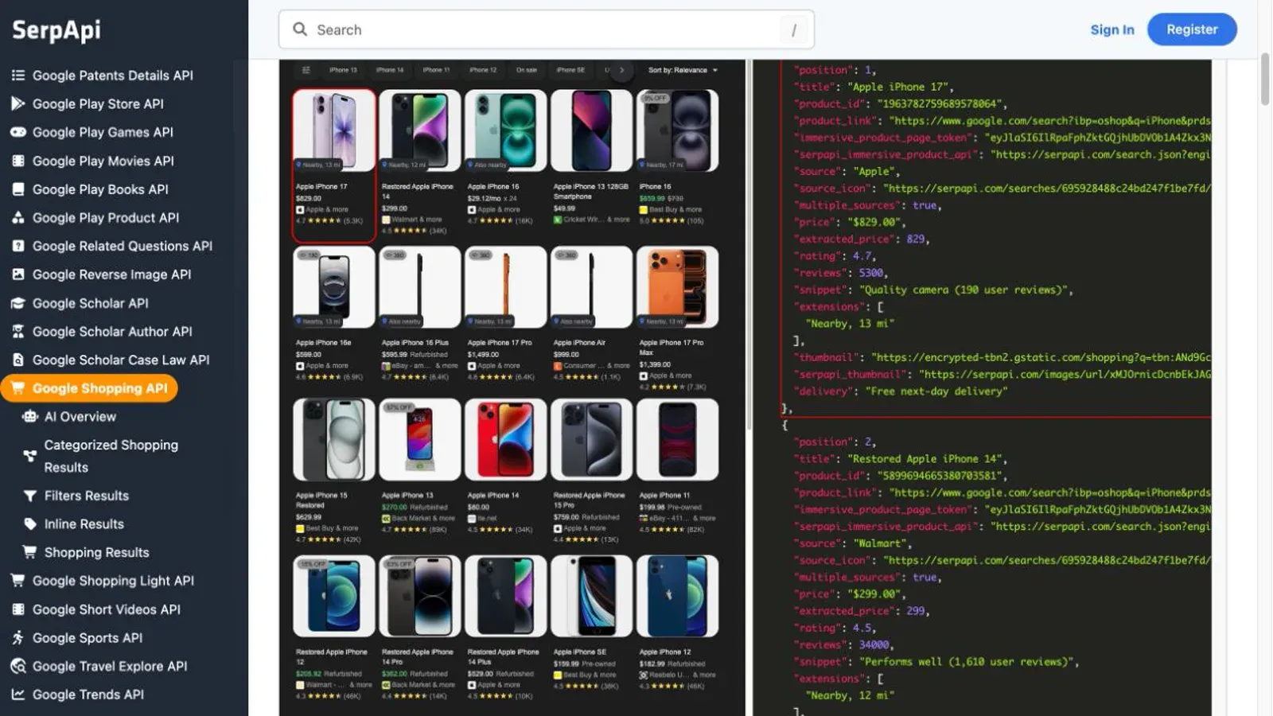The height and width of the screenshot is (716, 1273).
Task: Open the filter menu icon above results
Action: pyautogui.click(x=306, y=70)
